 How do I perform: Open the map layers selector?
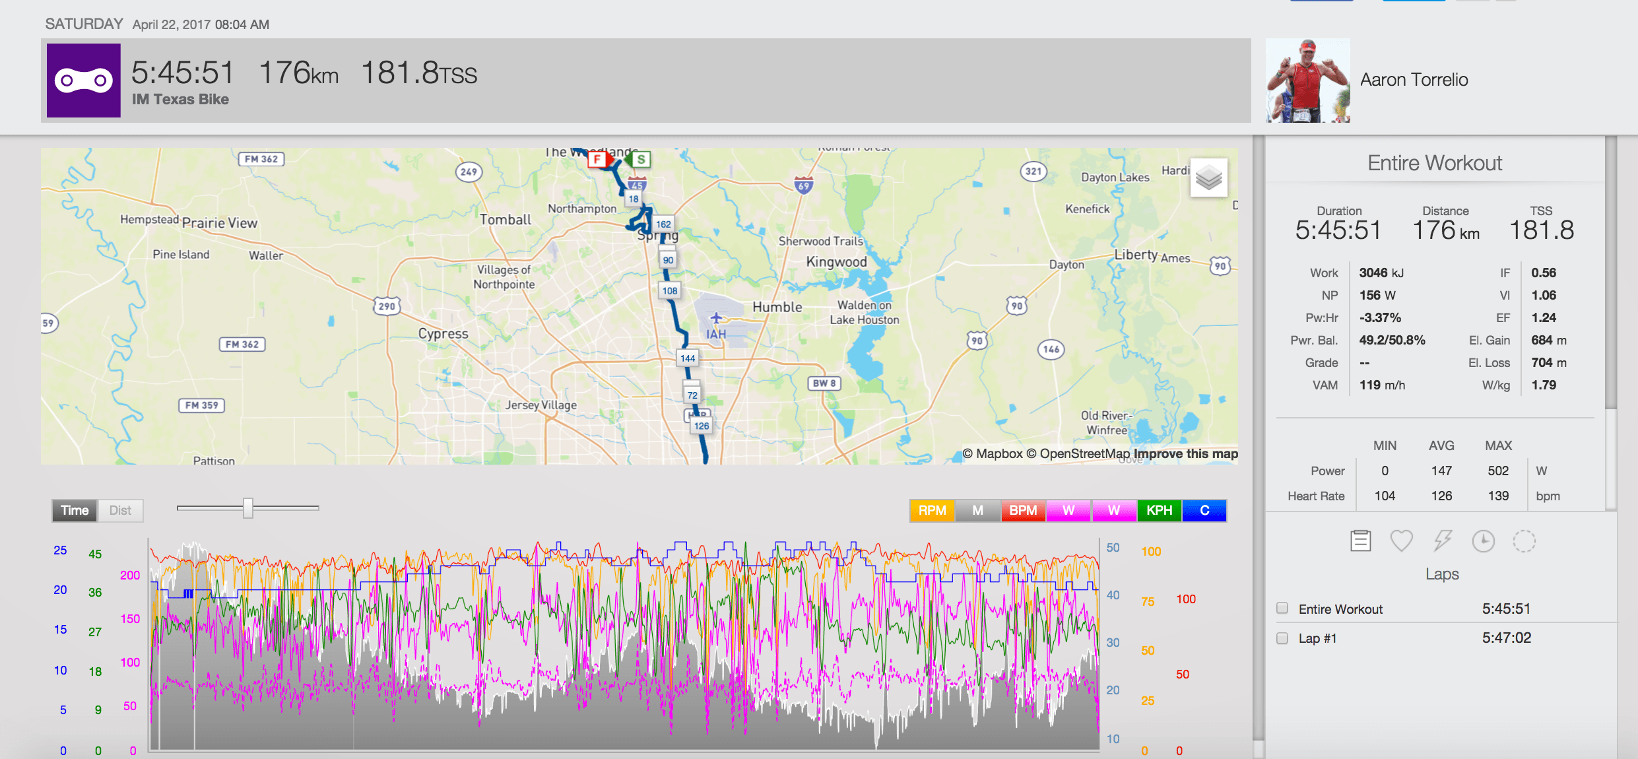[x=1208, y=178]
